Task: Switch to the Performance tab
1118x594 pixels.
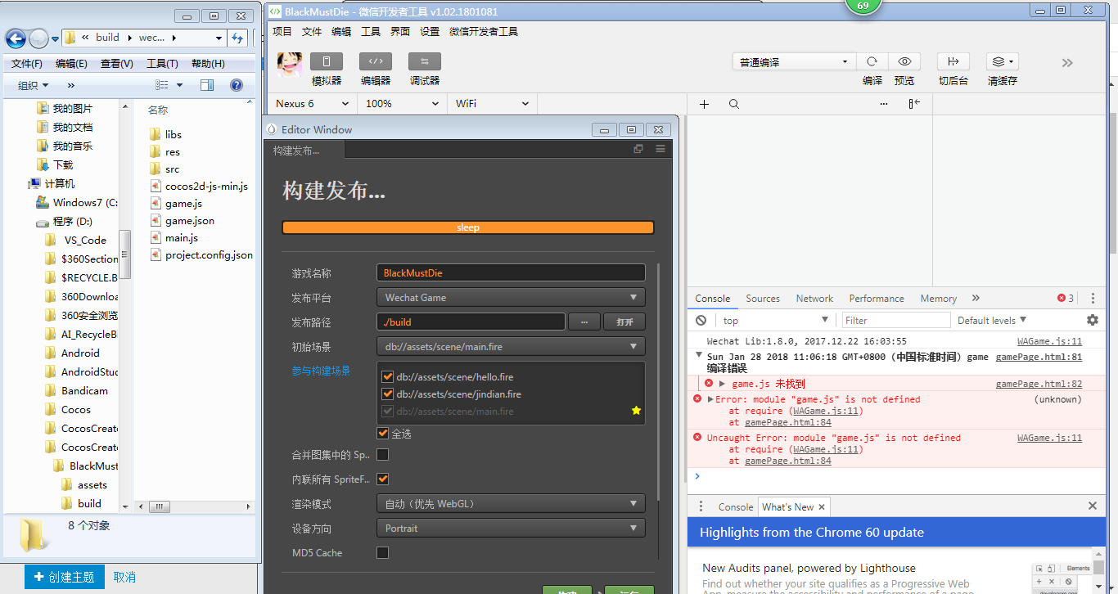Action: (x=877, y=299)
